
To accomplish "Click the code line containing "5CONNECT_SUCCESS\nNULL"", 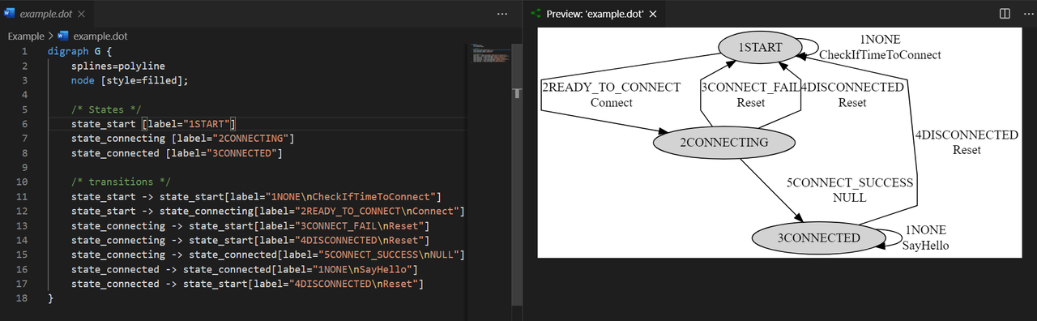I will pos(267,255).
